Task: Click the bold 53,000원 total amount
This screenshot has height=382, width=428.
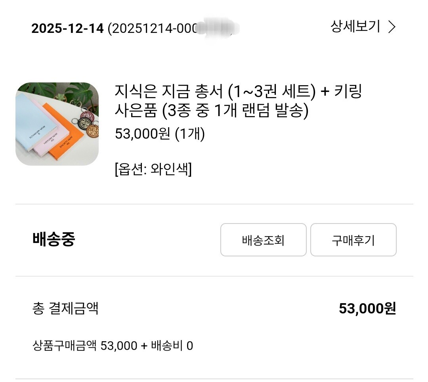Action: 367,308
